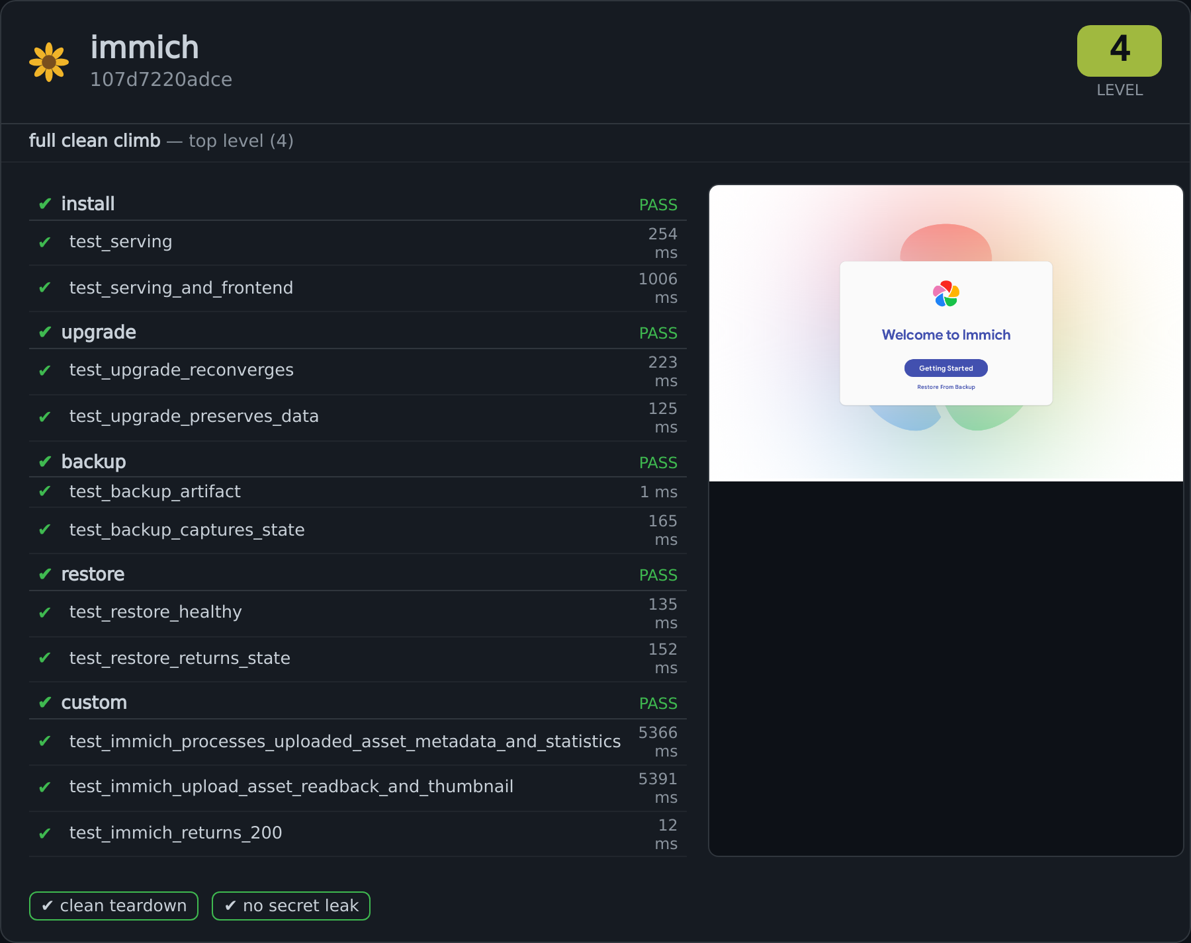Click checkmark beside test_immich_upload_asset_readback_and_thumbnail
Image resolution: width=1191 pixels, height=943 pixels.
tap(45, 788)
